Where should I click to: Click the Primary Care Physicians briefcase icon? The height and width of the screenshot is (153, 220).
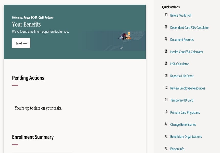(166, 112)
